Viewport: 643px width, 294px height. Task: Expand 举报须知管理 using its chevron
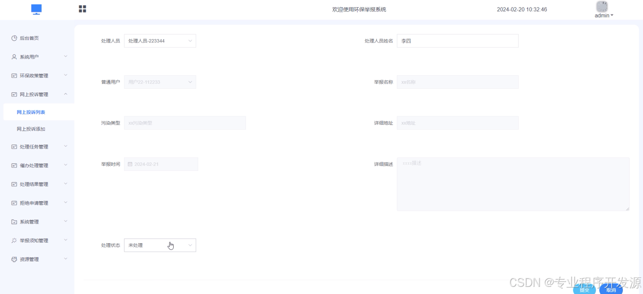[x=66, y=240]
